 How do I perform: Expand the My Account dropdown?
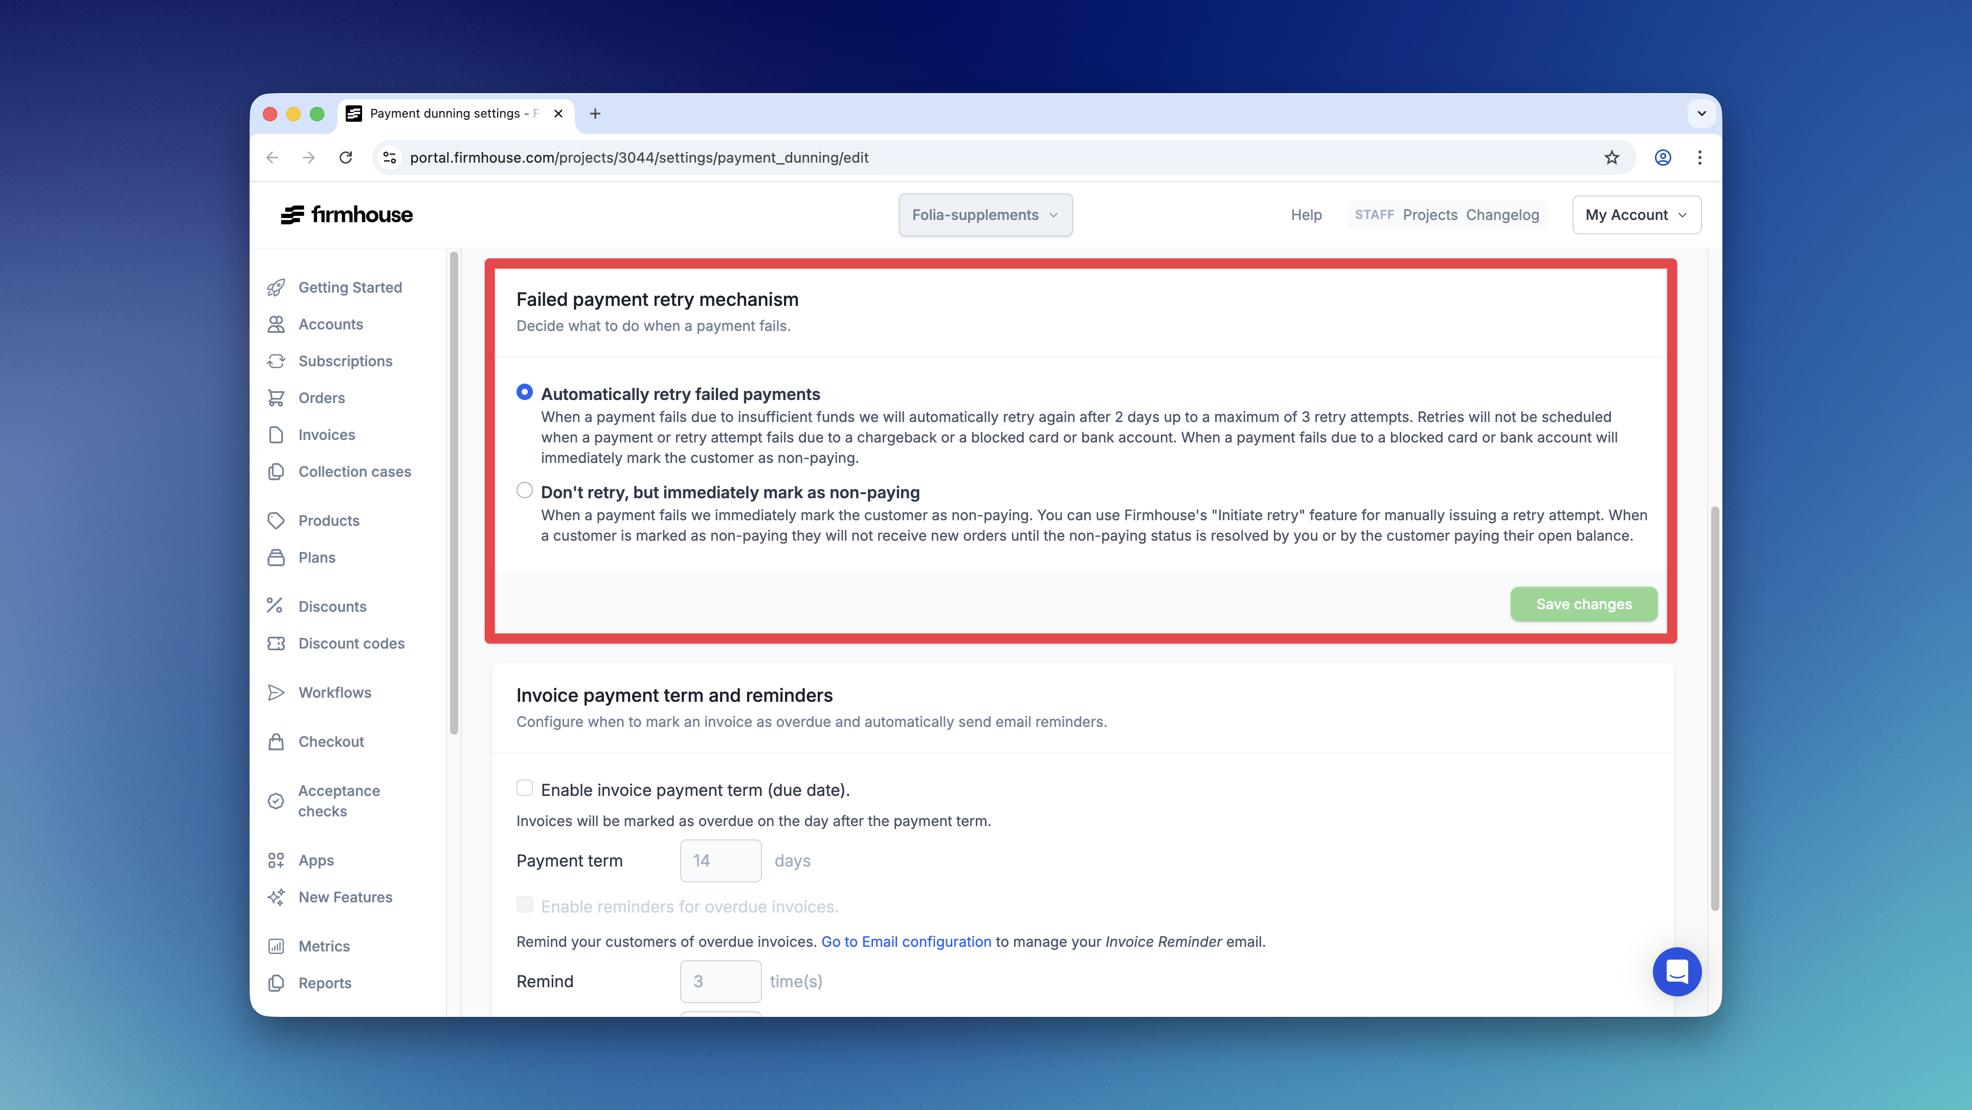[1636, 214]
